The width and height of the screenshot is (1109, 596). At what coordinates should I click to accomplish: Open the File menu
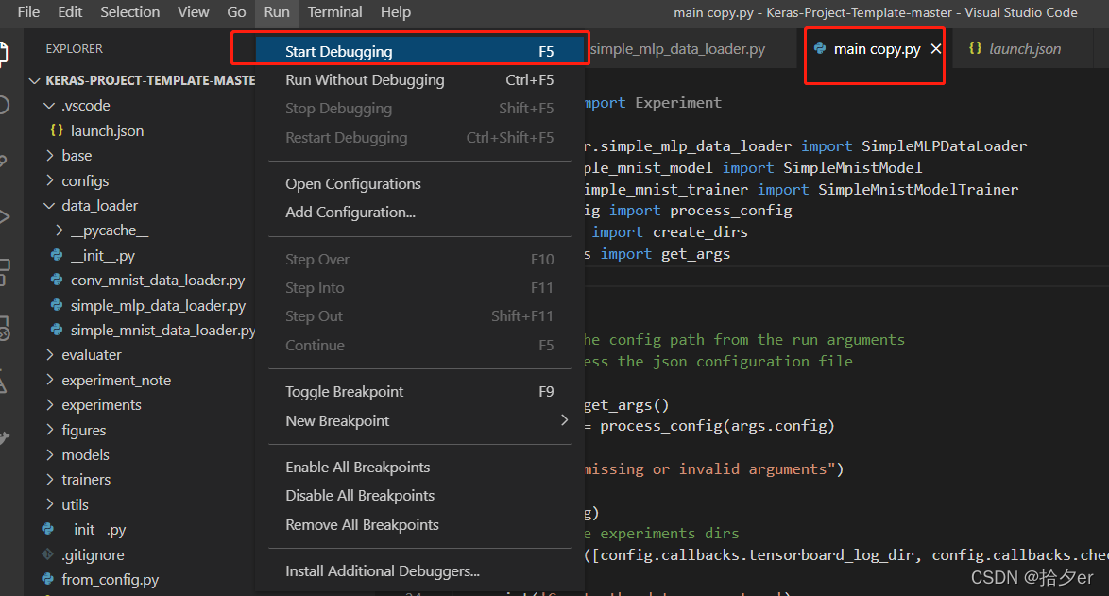pos(28,12)
